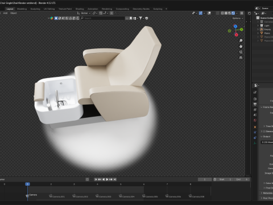Select material preview viewport shading
The height and width of the screenshot is (205, 273).
click(x=230, y=13)
